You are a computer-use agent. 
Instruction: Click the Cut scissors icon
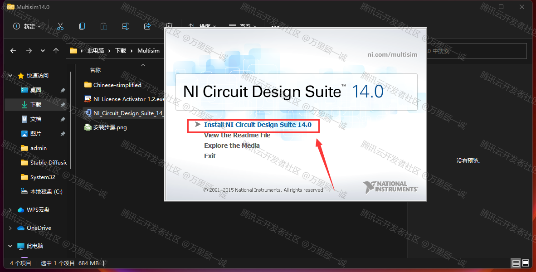[x=60, y=26]
